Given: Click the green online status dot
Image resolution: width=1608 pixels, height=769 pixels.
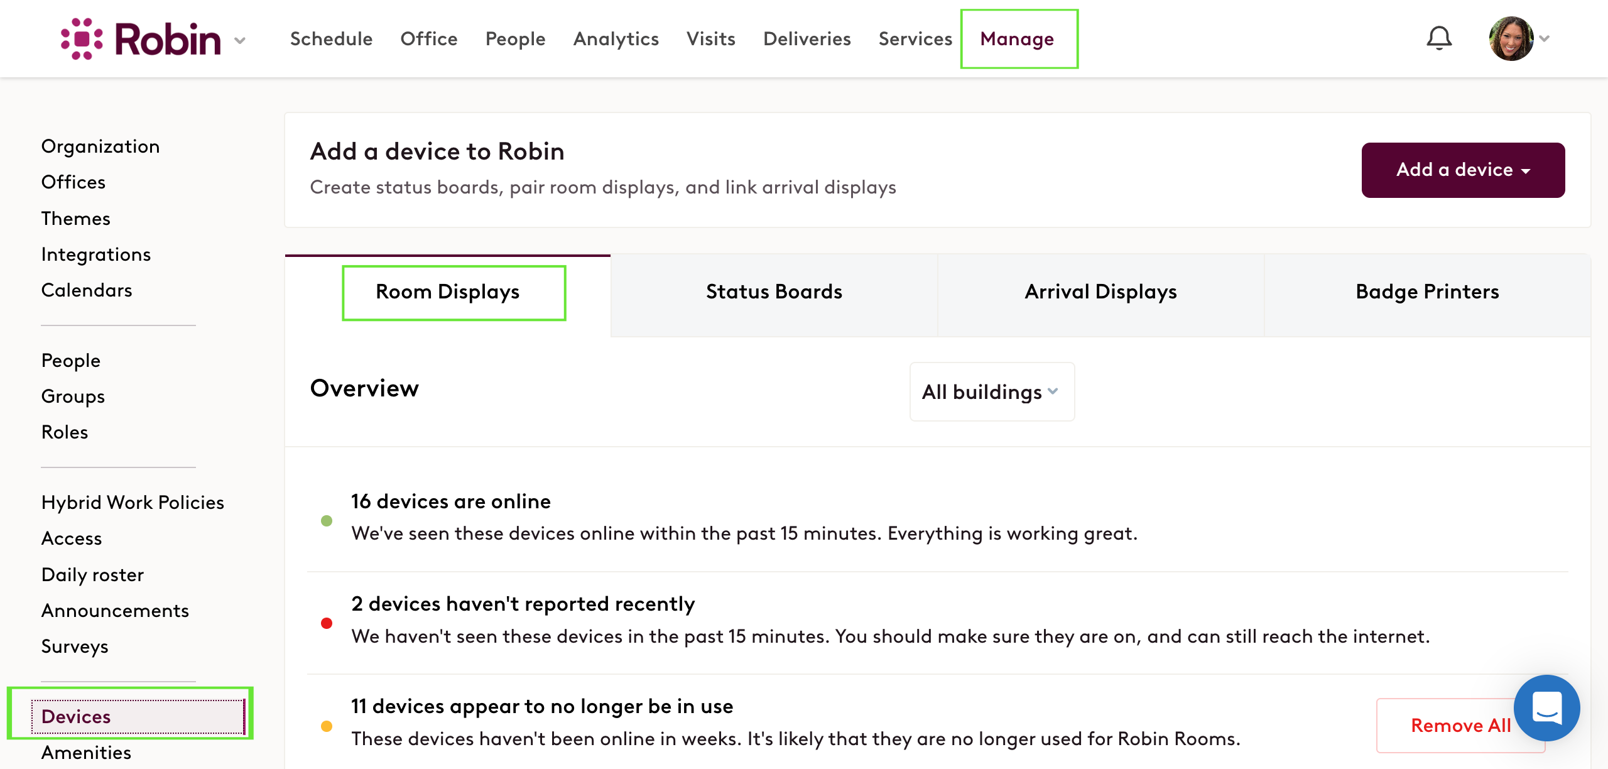Looking at the screenshot, I should click(327, 521).
